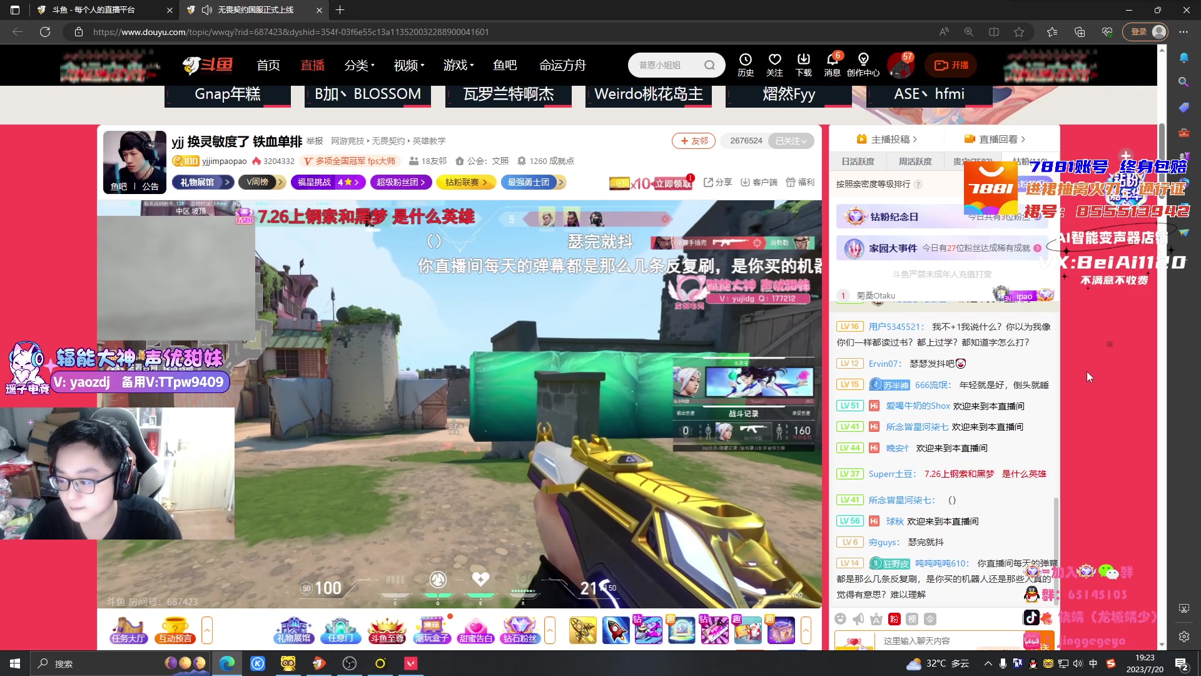Expand the arrow after 钻石粉丝
Screen dimensions: 1201x676
(550, 630)
